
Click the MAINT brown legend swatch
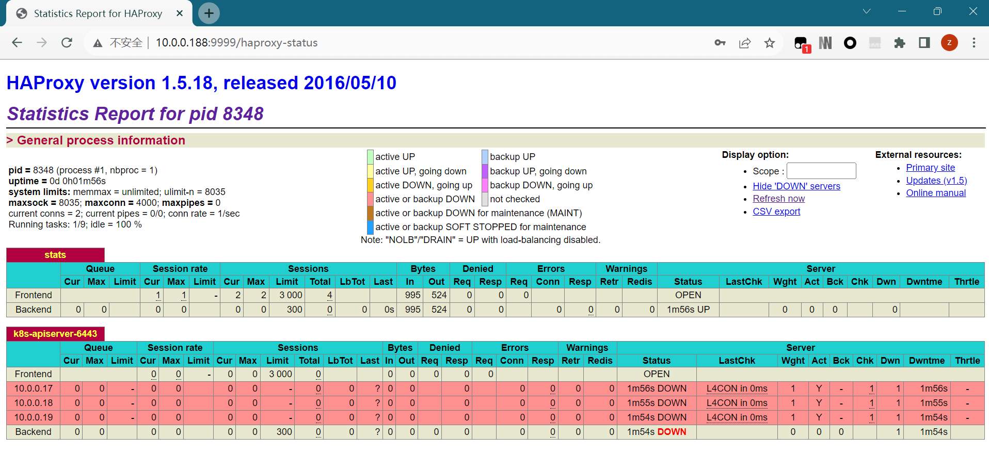pos(370,213)
